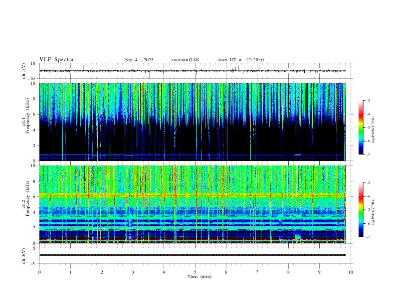Click the "ch.1(V)" waveform axis label
The image size is (395, 305).
pyautogui.click(x=24, y=71)
